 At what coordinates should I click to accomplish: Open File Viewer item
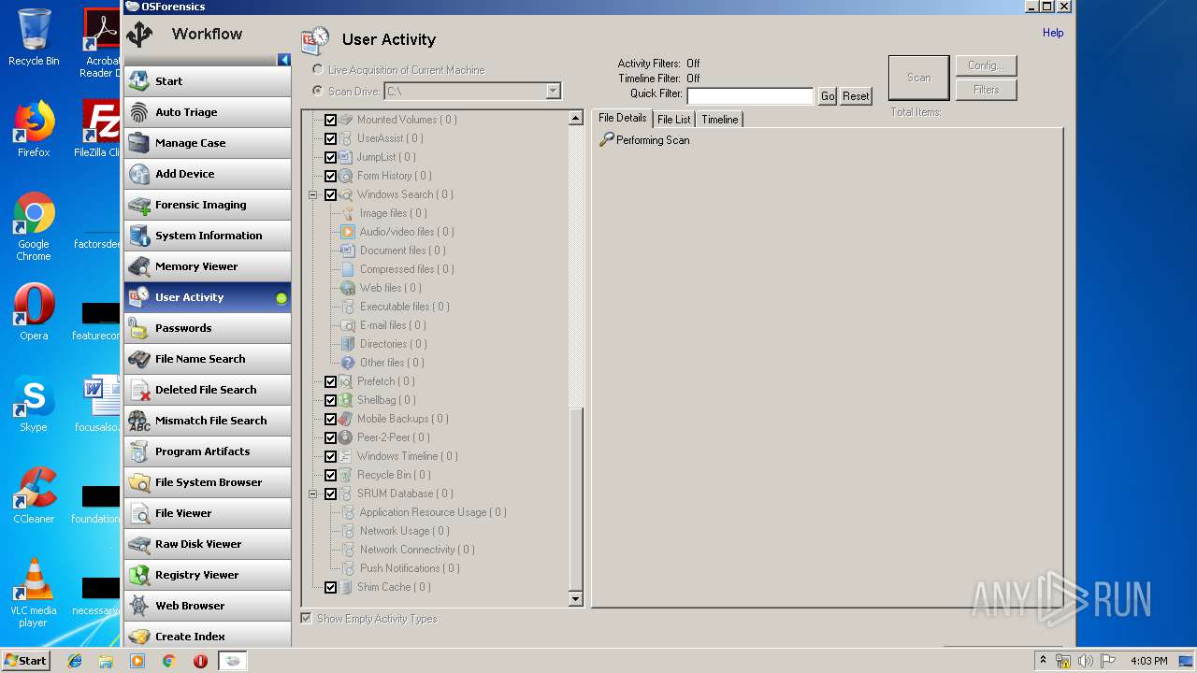[x=207, y=513]
